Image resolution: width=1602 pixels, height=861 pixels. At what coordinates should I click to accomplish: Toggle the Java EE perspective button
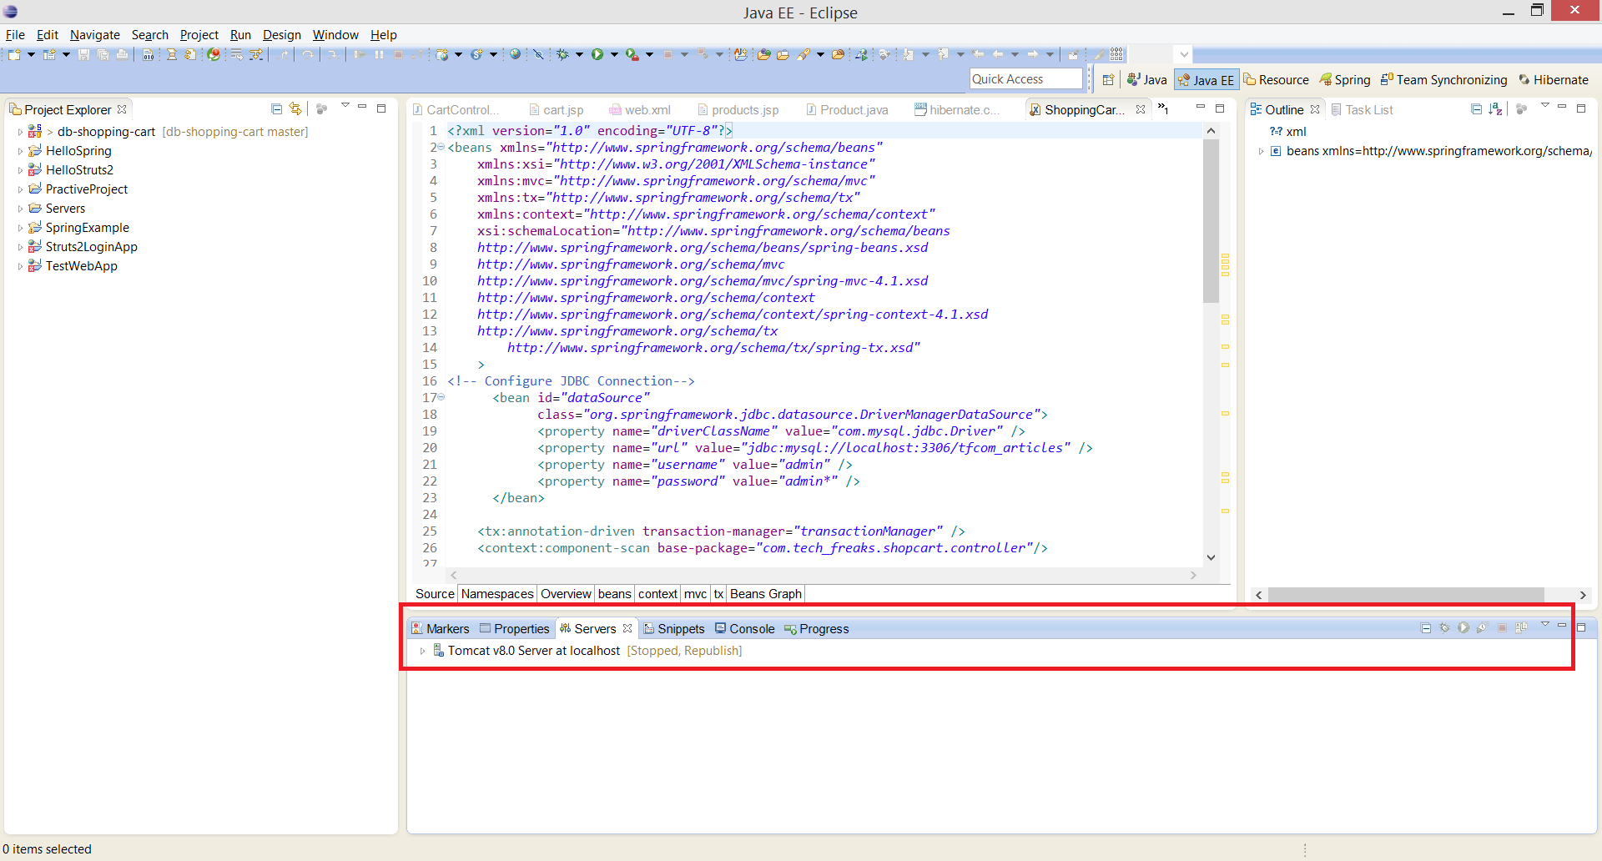[x=1206, y=79]
